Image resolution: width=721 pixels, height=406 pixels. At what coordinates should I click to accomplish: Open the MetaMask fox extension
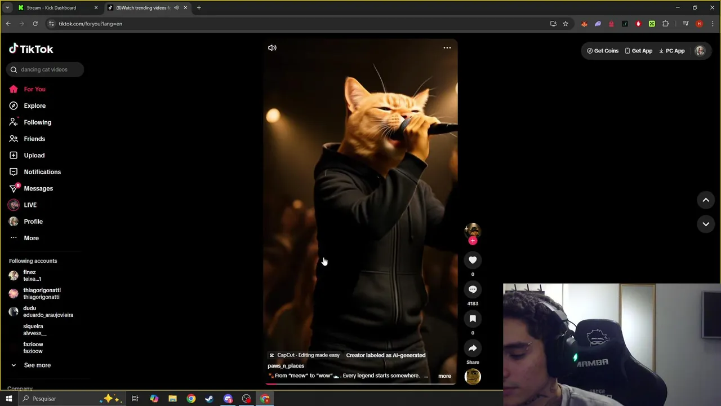coord(584,24)
